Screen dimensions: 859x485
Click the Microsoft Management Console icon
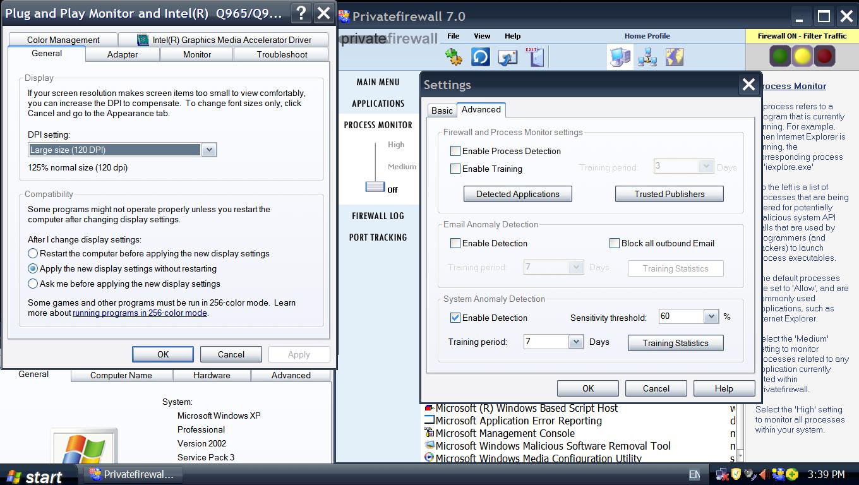429,433
